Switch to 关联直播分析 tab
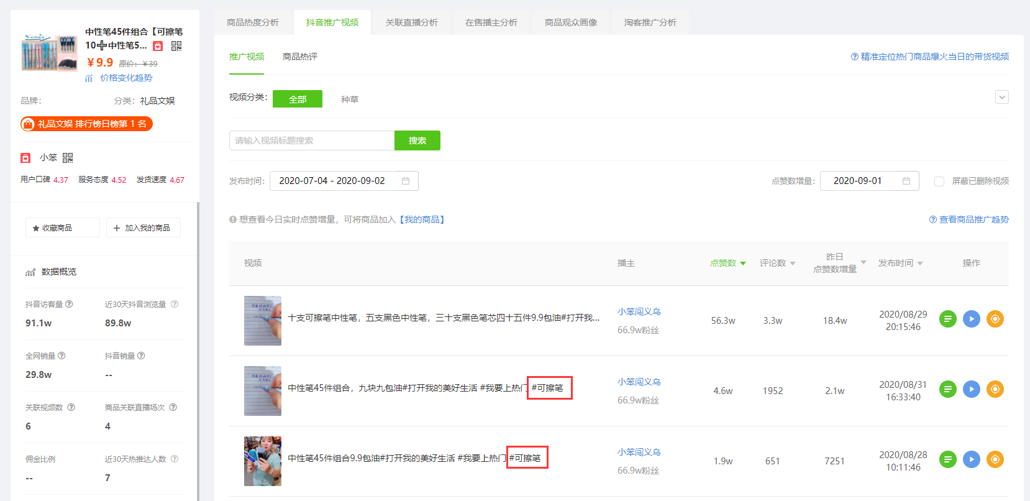Image resolution: width=1030 pixels, height=501 pixels. click(412, 22)
